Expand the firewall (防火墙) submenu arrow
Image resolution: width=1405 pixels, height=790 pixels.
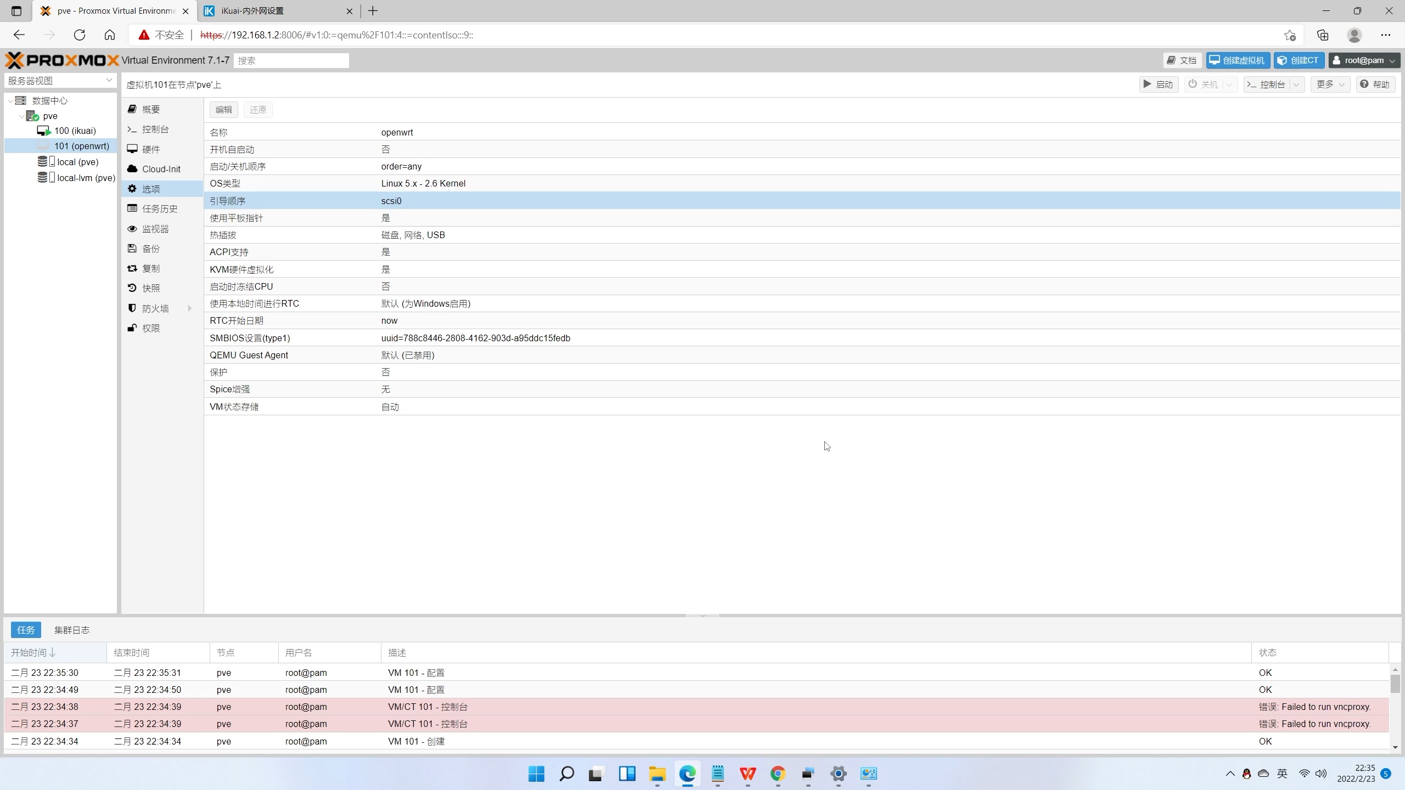(190, 308)
